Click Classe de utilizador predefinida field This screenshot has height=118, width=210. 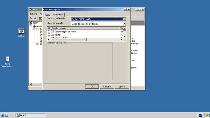click(x=97, y=24)
